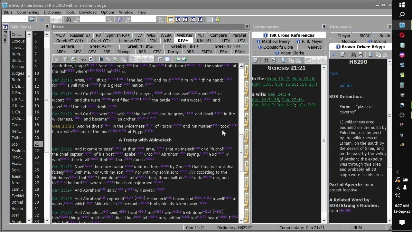
Task: Click the Bibles panel sync right arrow icon
Action: tap(184, 59)
